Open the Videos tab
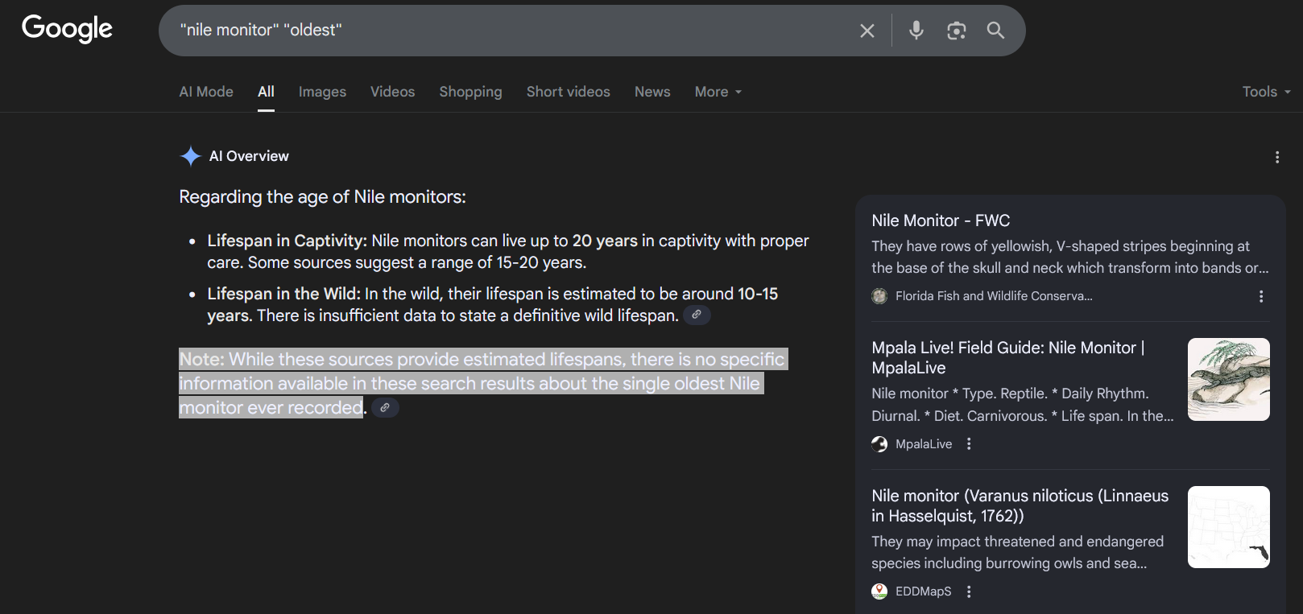 (393, 92)
